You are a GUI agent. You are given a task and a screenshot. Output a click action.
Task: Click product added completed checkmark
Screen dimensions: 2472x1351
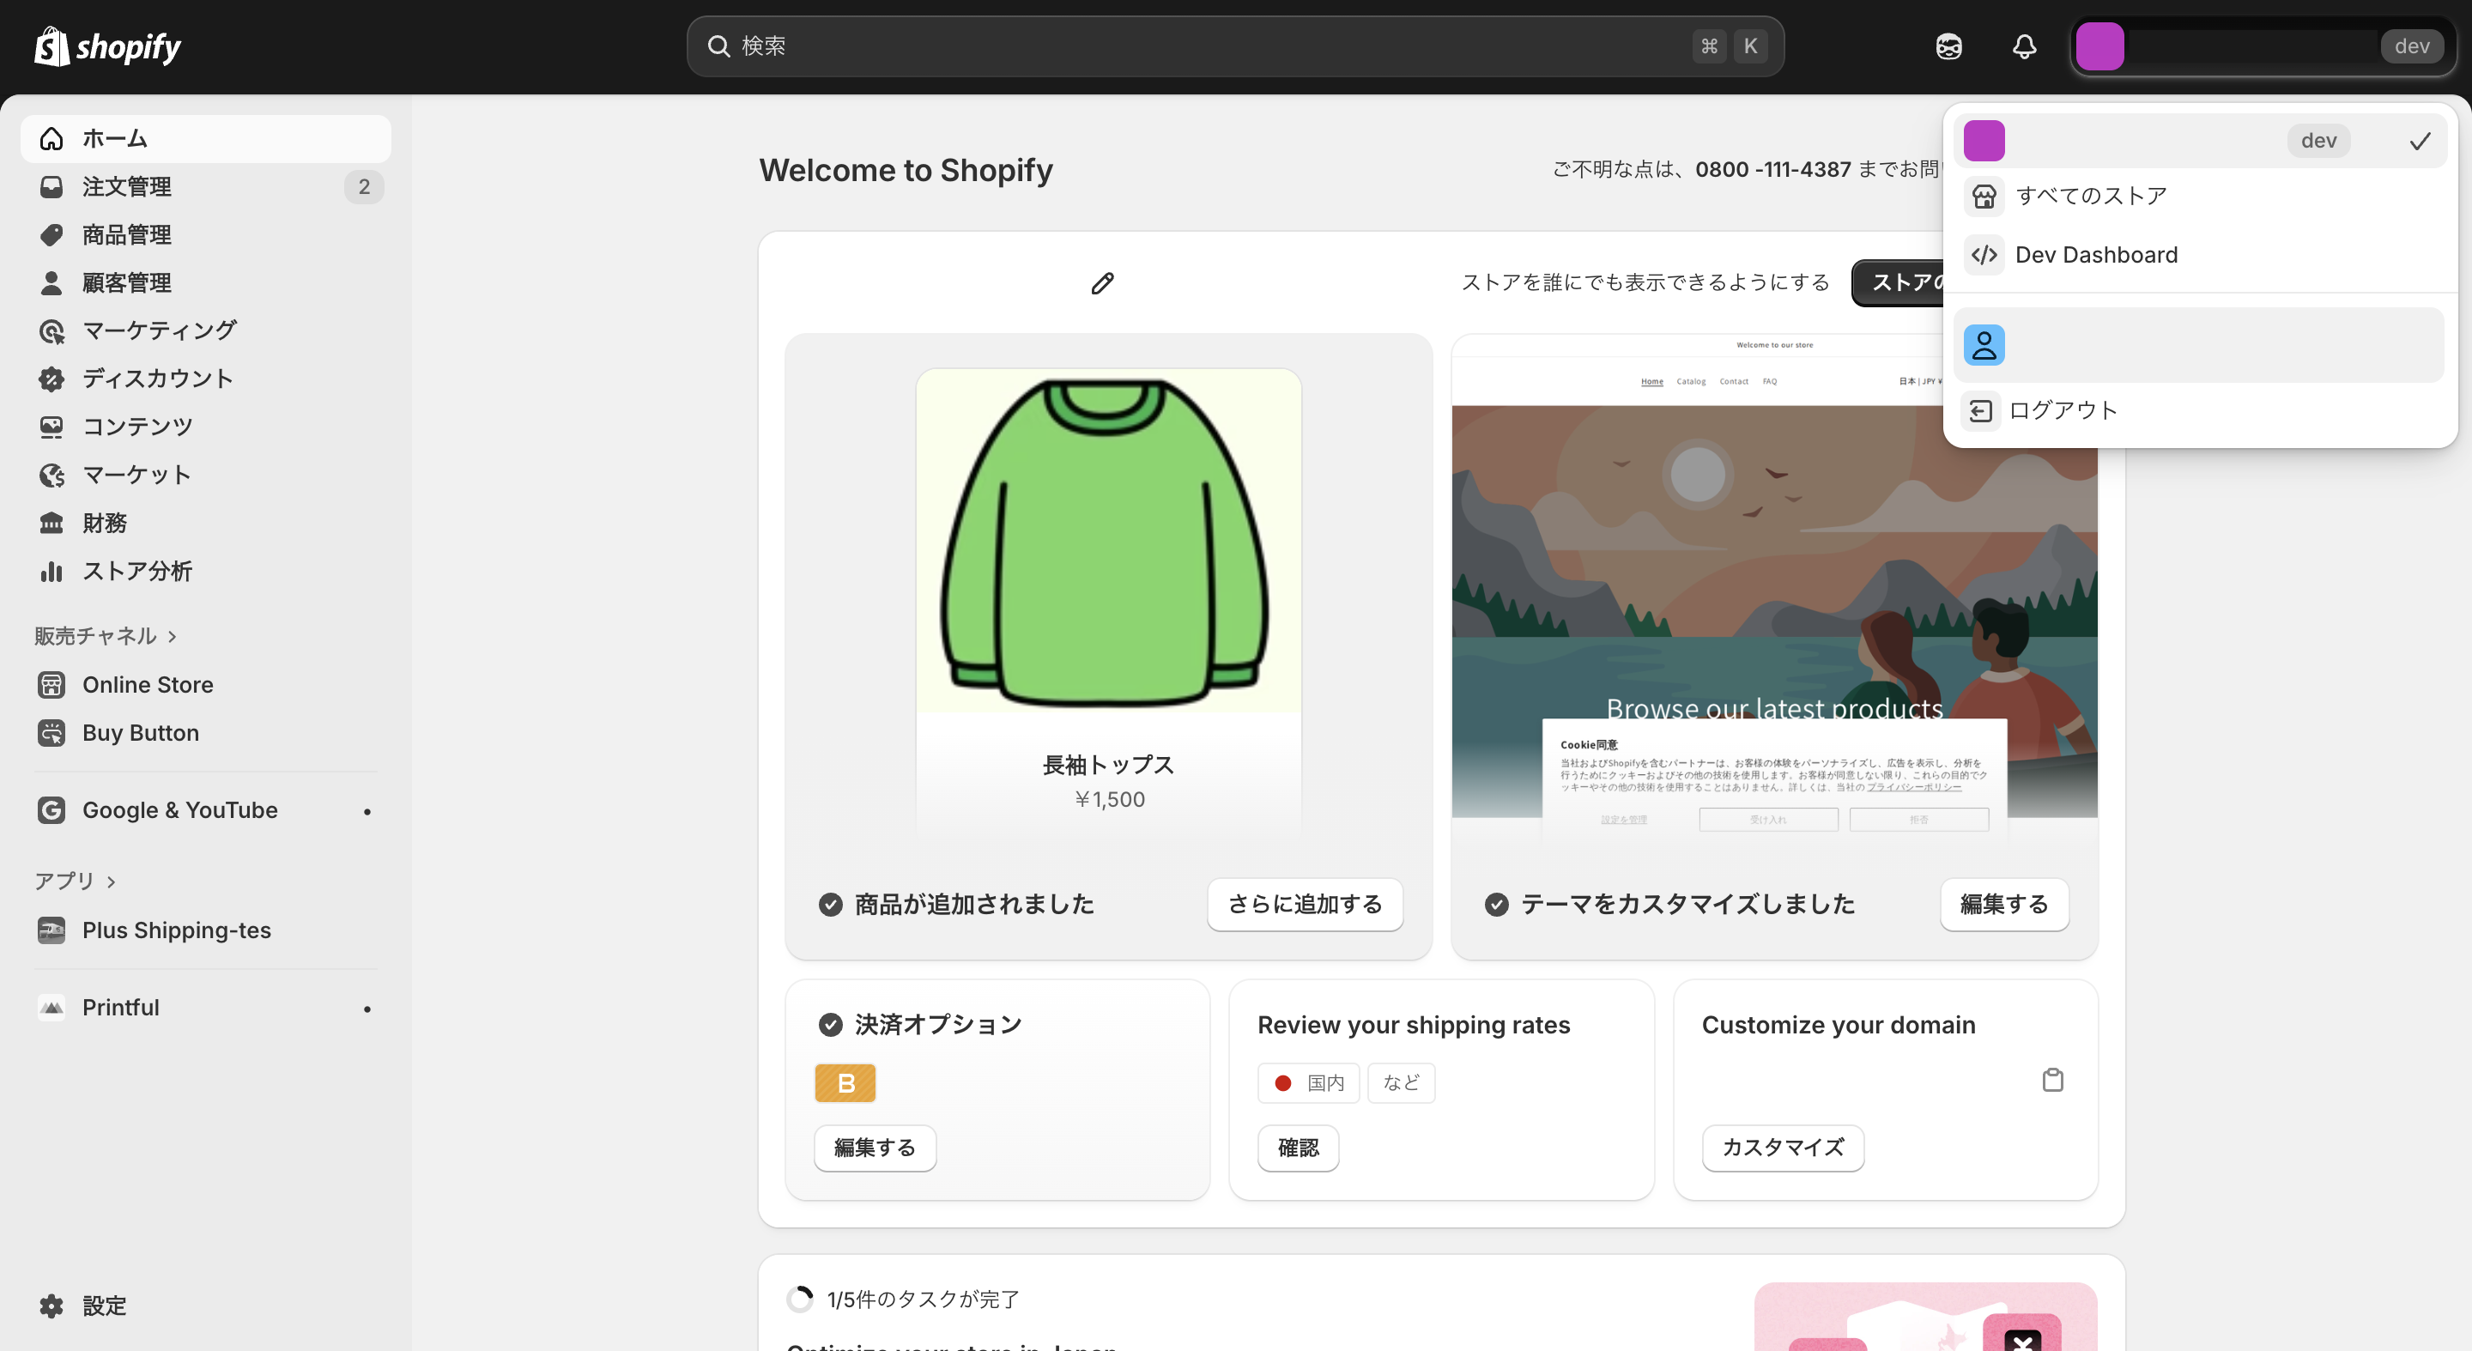coord(830,904)
